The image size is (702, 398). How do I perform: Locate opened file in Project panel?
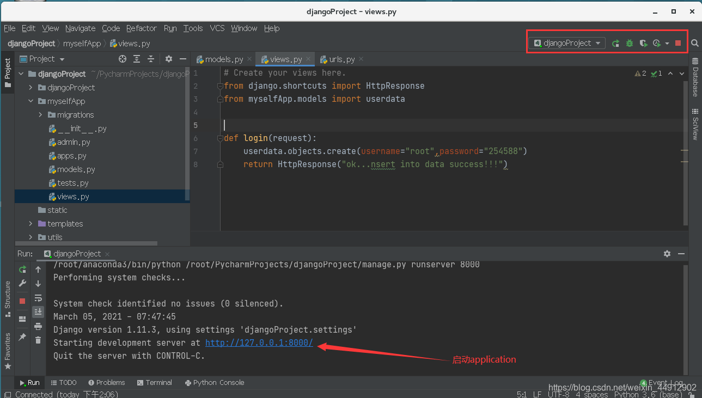coord(123,59)
